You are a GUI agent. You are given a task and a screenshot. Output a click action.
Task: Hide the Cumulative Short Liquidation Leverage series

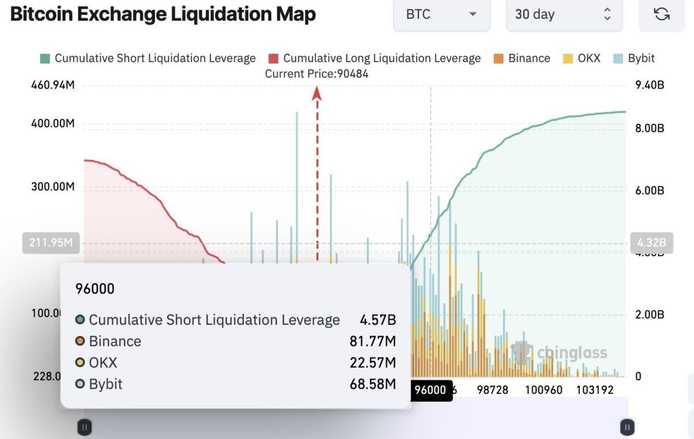147,58
